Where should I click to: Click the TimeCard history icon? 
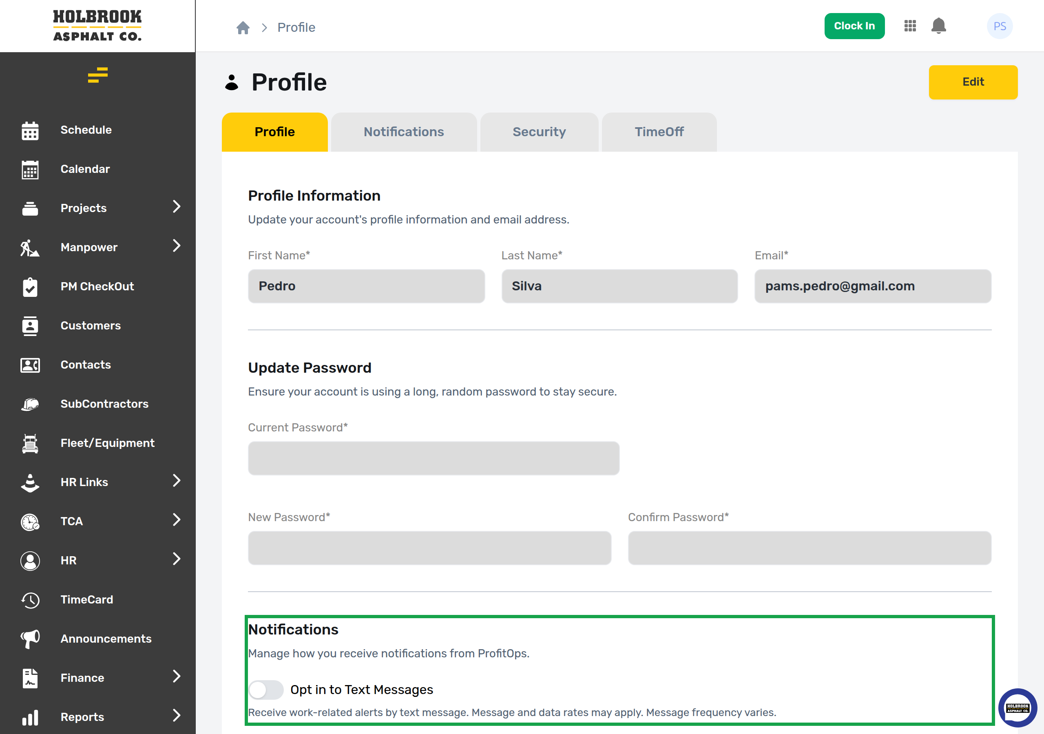pos(30,600)
